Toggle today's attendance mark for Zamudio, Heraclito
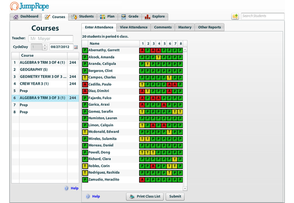Viewport: 294px width, 203px height. point(85,180)
